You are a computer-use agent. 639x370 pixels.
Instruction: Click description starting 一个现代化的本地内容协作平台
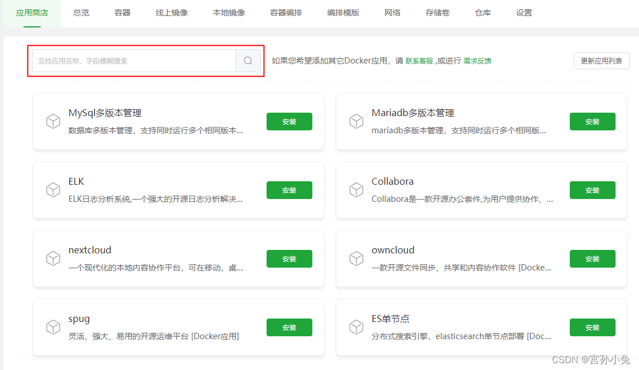click(x=156, y=268)
